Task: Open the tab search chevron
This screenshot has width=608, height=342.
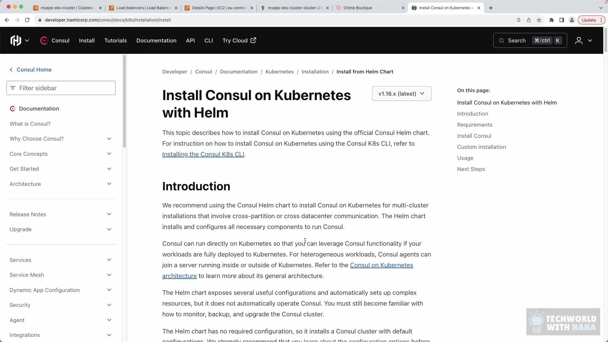Action: pyautogui.click(x=601, y=8)
